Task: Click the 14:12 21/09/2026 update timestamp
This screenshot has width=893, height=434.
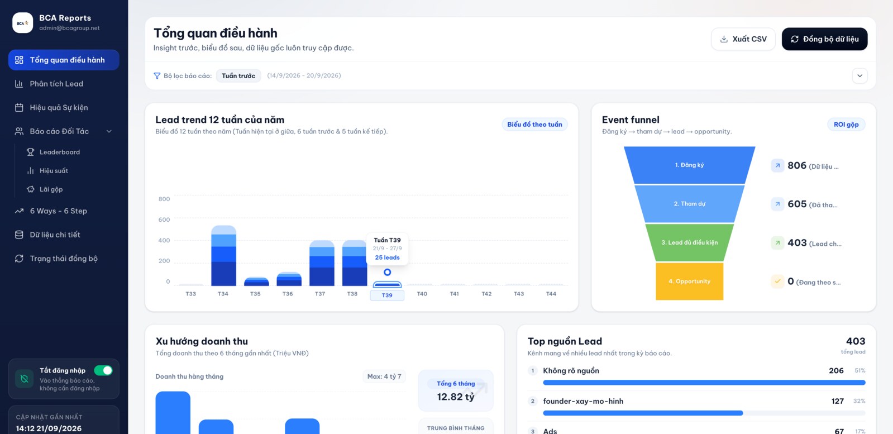Action: 49,428
